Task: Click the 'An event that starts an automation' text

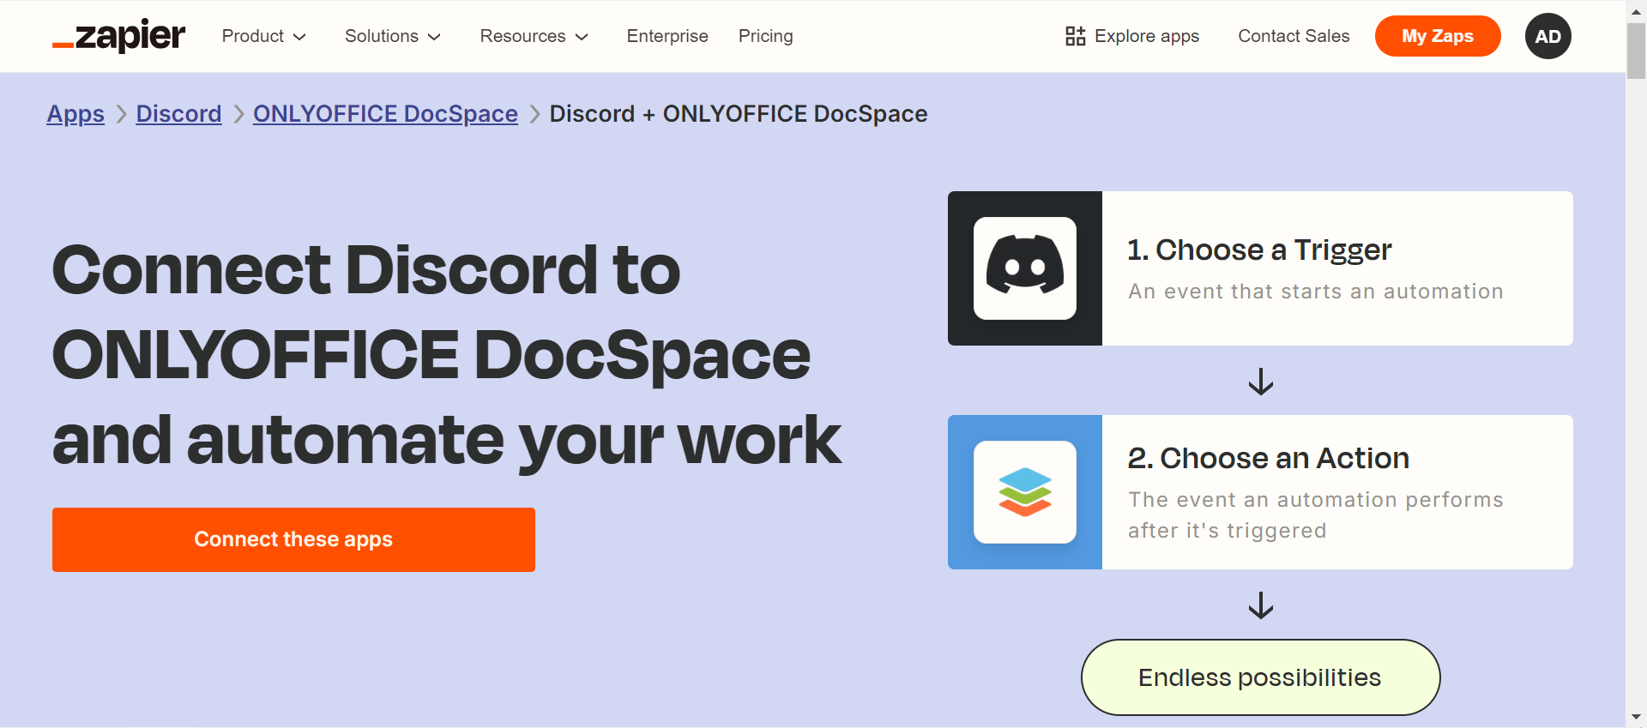Action: (1316, 292)
